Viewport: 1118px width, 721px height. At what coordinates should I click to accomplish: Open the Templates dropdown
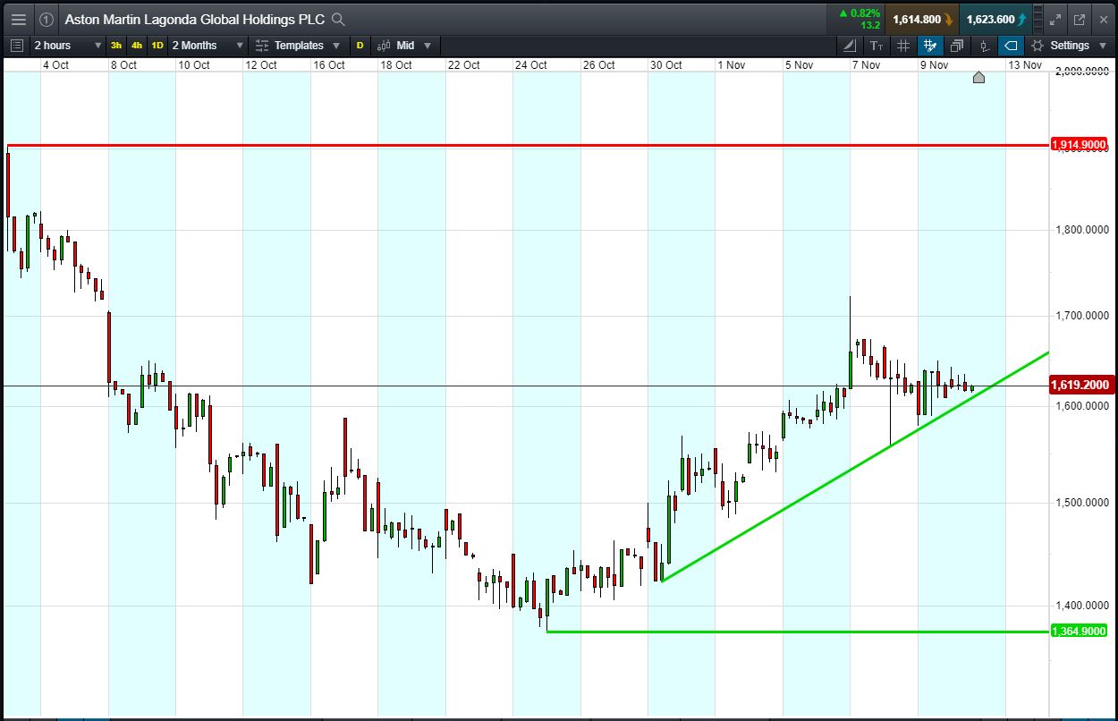click(x=298, y=45)
